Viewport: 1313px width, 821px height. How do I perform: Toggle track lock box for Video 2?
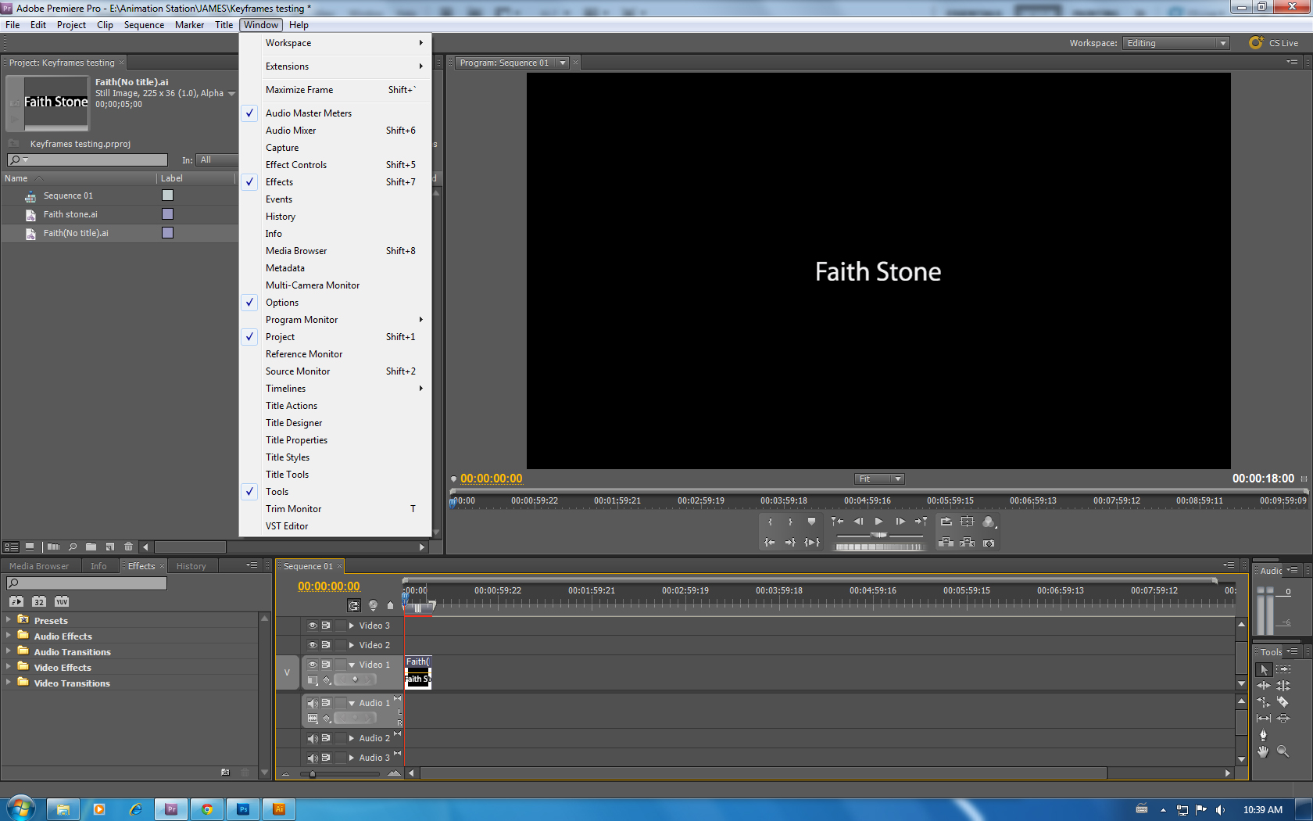[340, 645]
